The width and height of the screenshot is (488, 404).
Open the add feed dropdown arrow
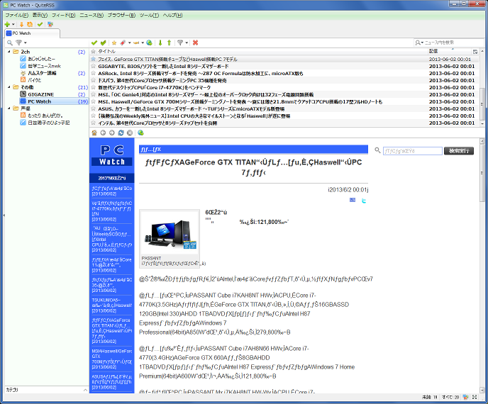click(13, 24)
